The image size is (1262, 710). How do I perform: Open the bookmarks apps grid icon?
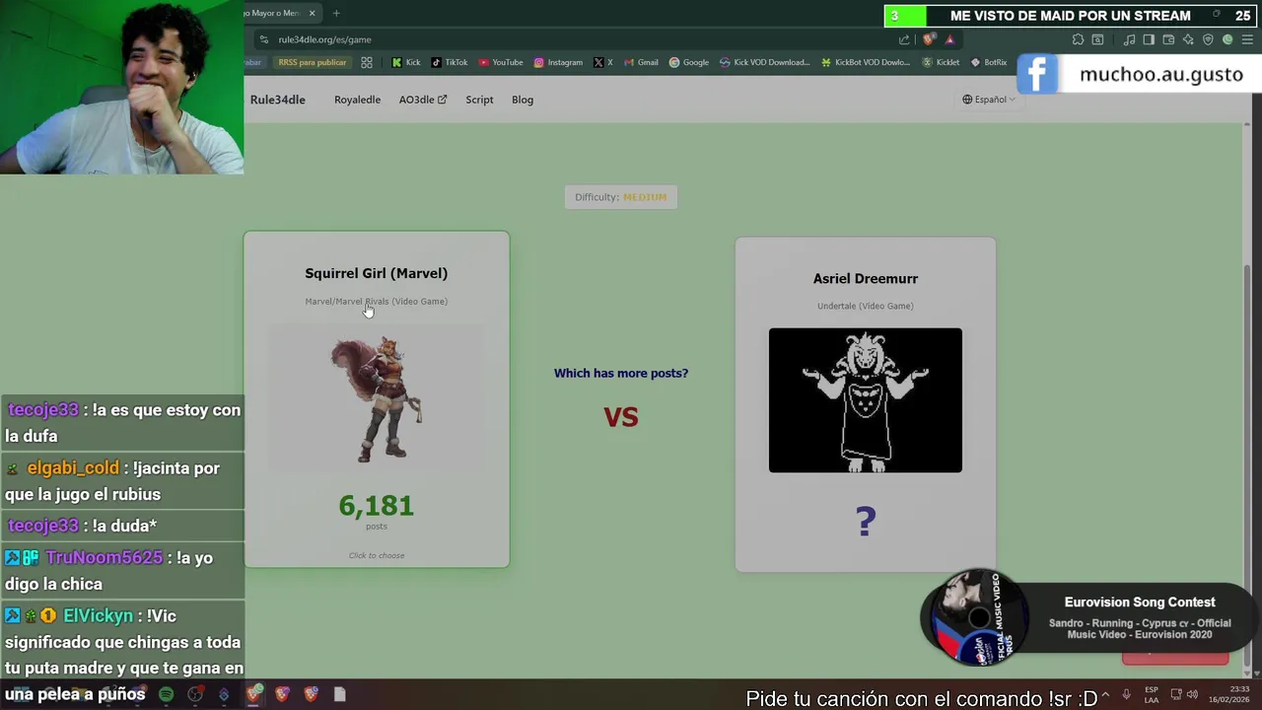367,62
